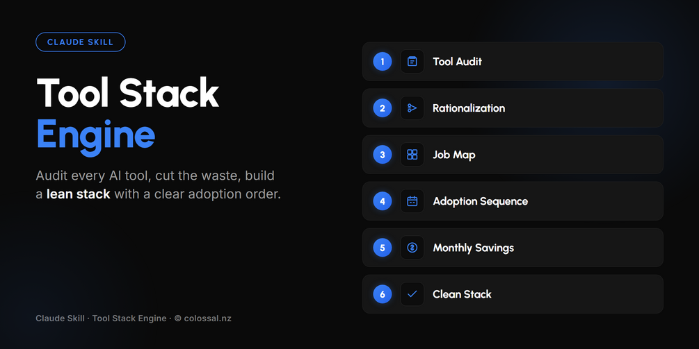The image size is (699, 349).
Task: Click the colossal.nz footer text
Action: coord(207,318)
